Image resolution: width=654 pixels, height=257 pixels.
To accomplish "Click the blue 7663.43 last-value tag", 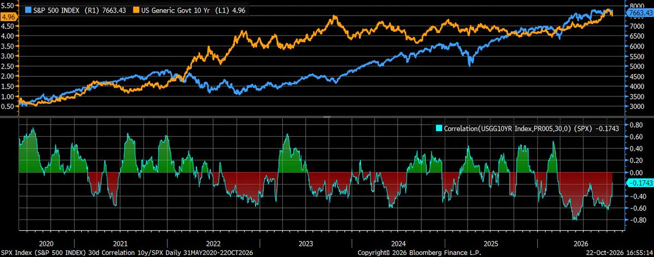I will point(640,13).
